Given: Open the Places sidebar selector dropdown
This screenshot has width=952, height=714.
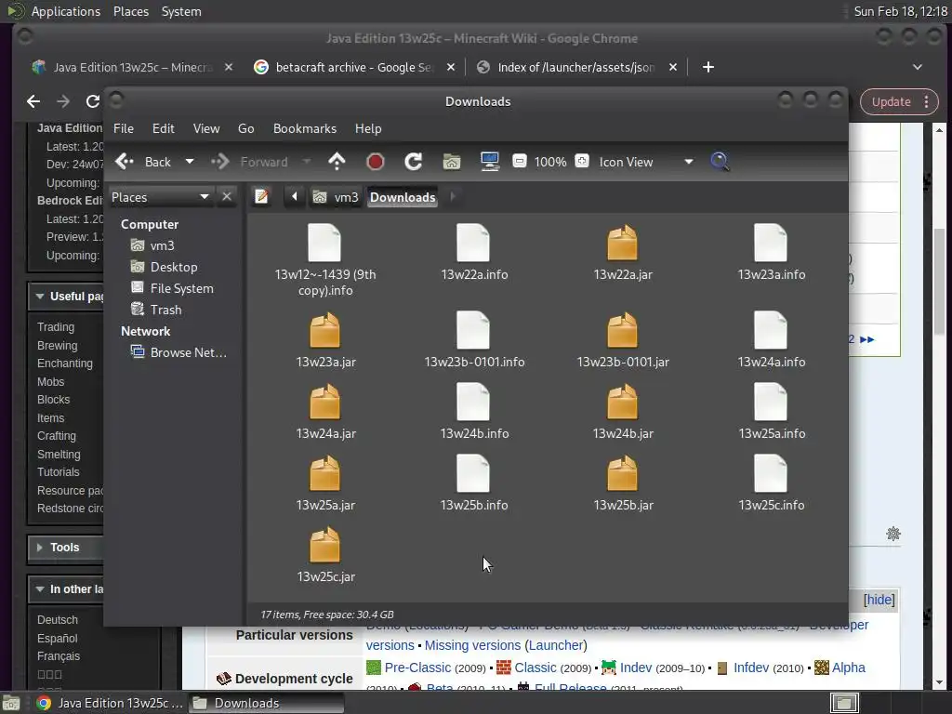Looking at the screenshot, I should pyautogui.click(x=161, y=197).
